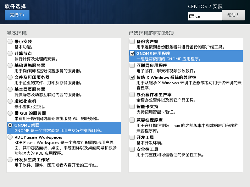Click description 基本开发环境。

(150, 143)
